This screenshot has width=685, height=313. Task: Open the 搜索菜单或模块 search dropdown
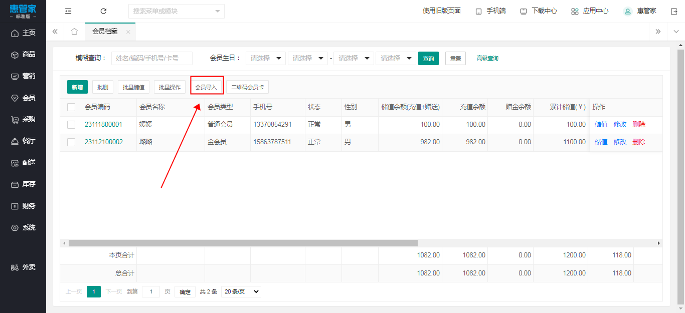tap(176, 11)
